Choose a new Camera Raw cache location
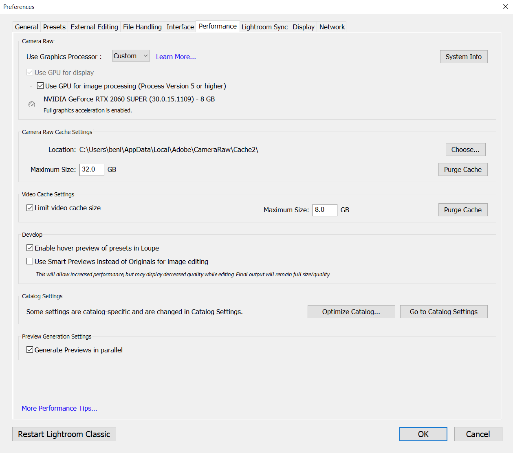This screenshot has width=513, height=453. tap(465, 149)
